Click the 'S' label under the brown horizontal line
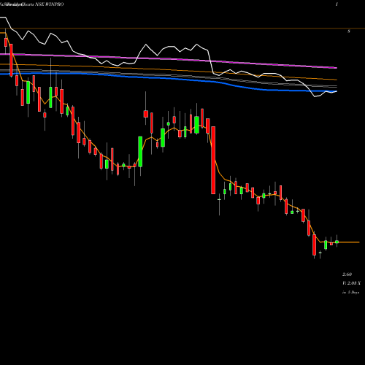The width and height of the screenshot is (365, 365). tap(349, 31)
